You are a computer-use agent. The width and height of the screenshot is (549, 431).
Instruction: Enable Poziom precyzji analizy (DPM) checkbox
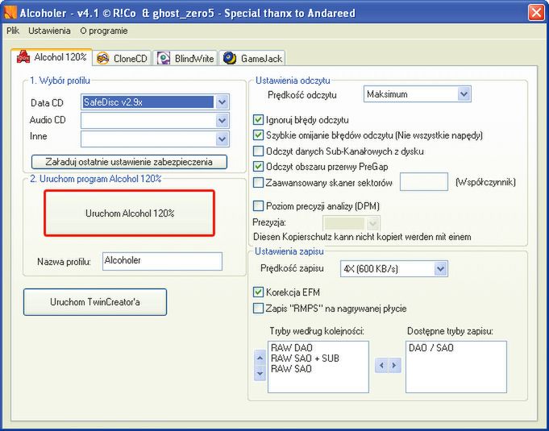258,206
